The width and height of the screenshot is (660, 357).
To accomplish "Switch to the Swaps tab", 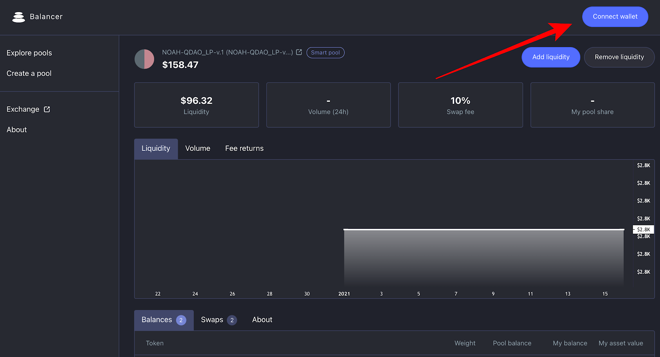I will click(219, 320).
